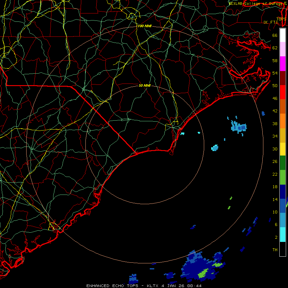Click the magenta 58 legend color block
Screen dimensions: 288x288
(283, 64)
